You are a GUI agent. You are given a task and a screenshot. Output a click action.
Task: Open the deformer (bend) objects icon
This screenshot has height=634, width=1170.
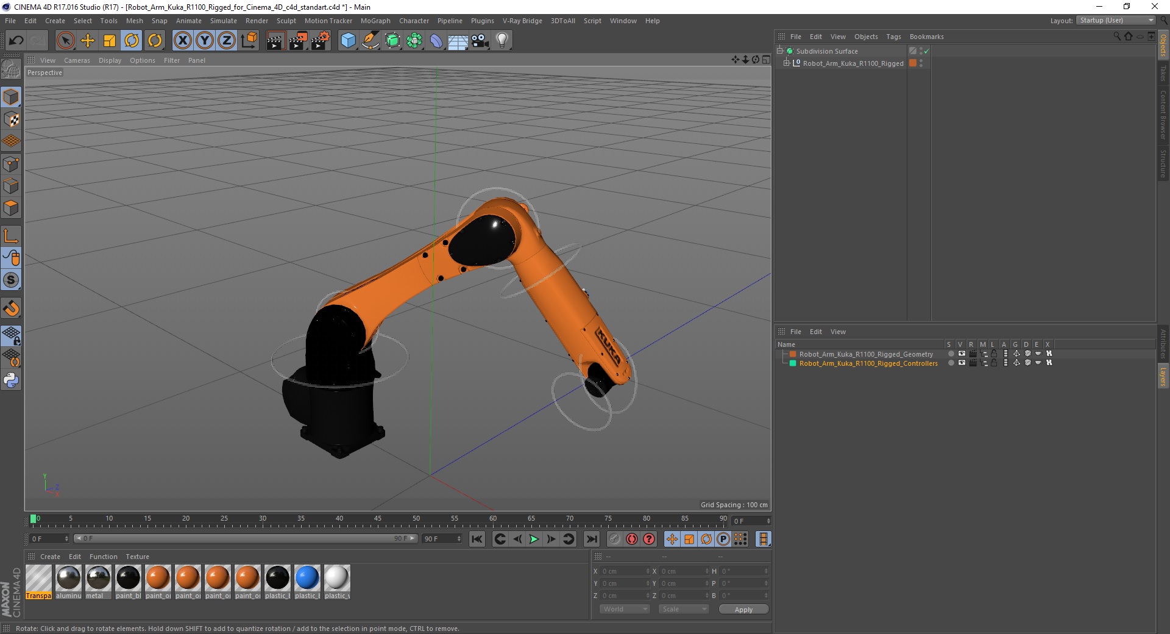(x=436, y=41)
